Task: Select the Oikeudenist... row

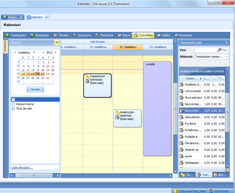Action: (x=202, y=117)
